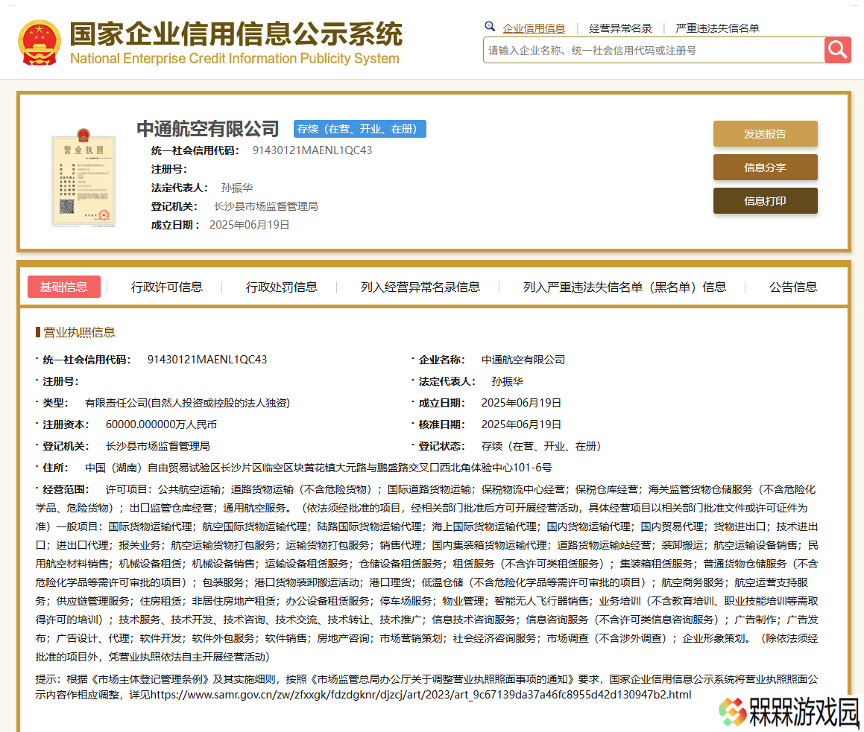Click the 企业名称 value in license info
The width and height of the screenshot is (864, 732).
click(523, 360)
